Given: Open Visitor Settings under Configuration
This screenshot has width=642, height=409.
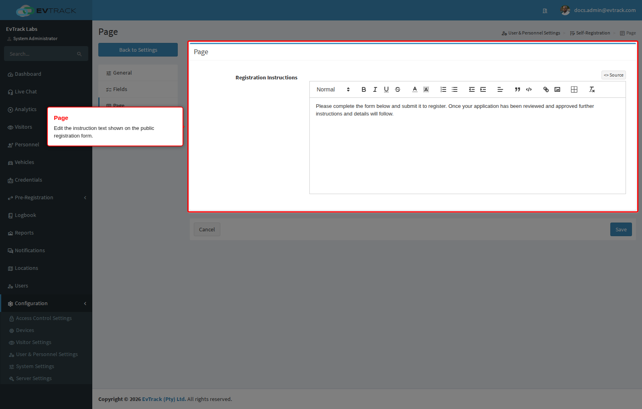Looking at the screenshot, I should 46,342.
